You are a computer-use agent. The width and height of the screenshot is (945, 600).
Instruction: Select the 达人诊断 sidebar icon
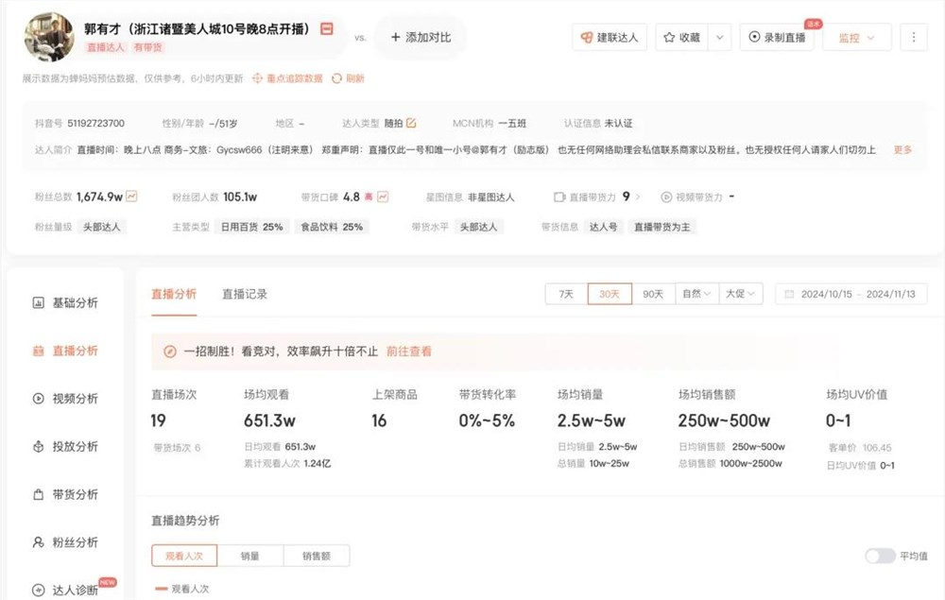[x=64, y=588]
